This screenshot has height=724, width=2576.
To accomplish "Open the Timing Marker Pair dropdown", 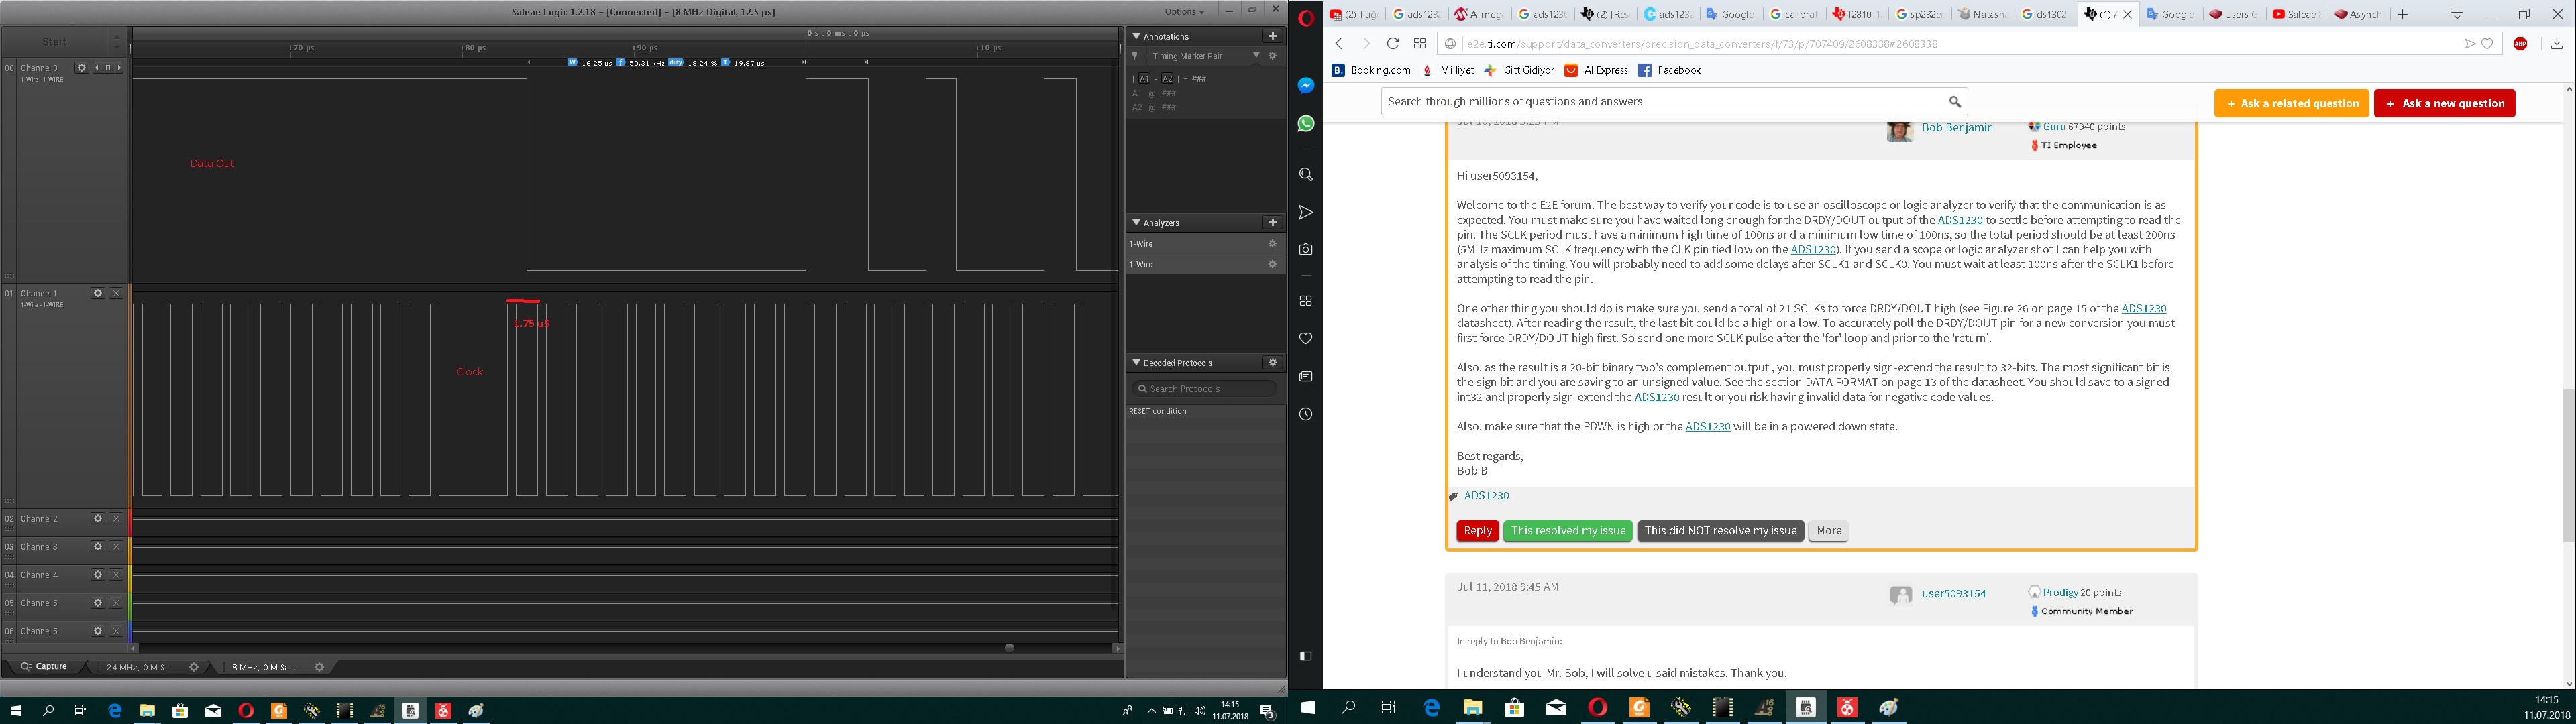I will (x=1256, y=56).
